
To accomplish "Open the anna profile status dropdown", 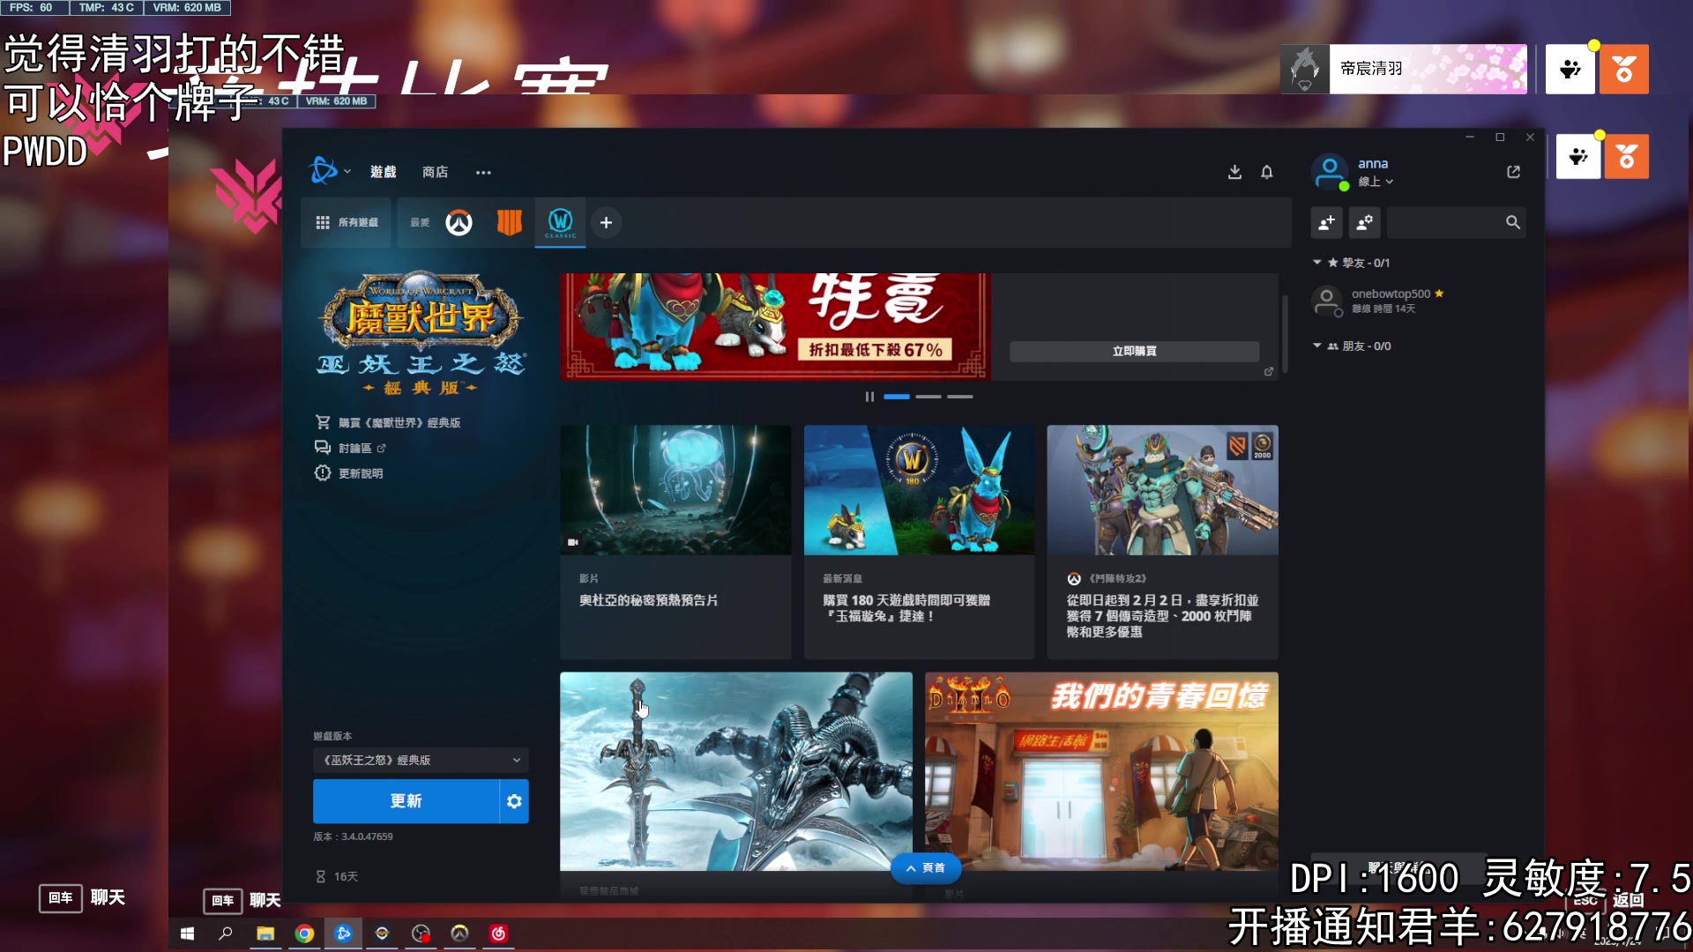I will tap(1376, 182).
